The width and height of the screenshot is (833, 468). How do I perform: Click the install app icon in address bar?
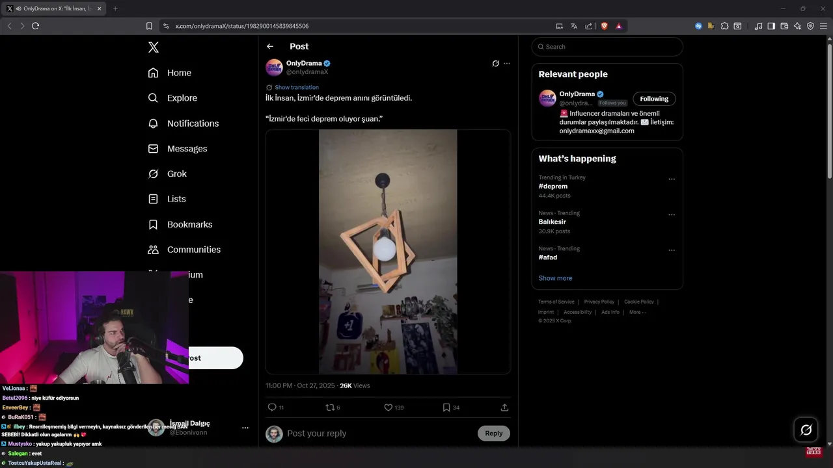559,26
